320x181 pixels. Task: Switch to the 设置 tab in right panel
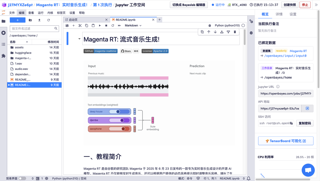click(x=293, y=14)
